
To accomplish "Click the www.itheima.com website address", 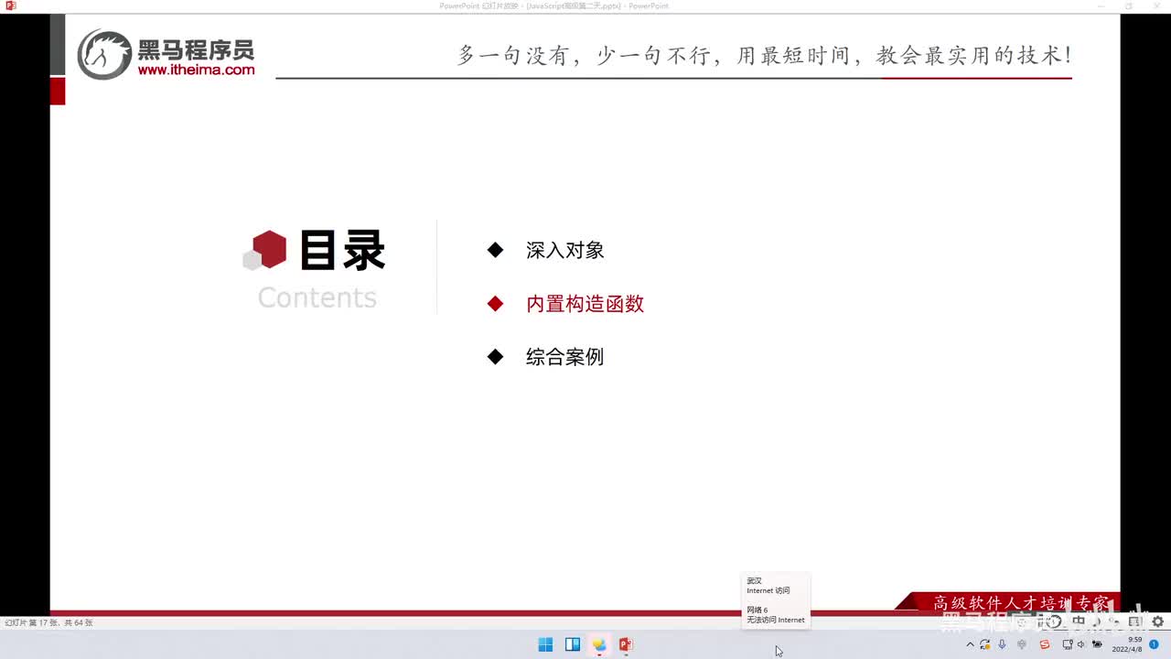I will coord(196,70).
